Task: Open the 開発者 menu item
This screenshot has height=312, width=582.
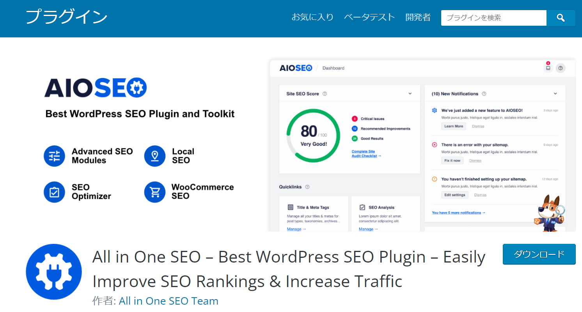Action: coord(418,18)
